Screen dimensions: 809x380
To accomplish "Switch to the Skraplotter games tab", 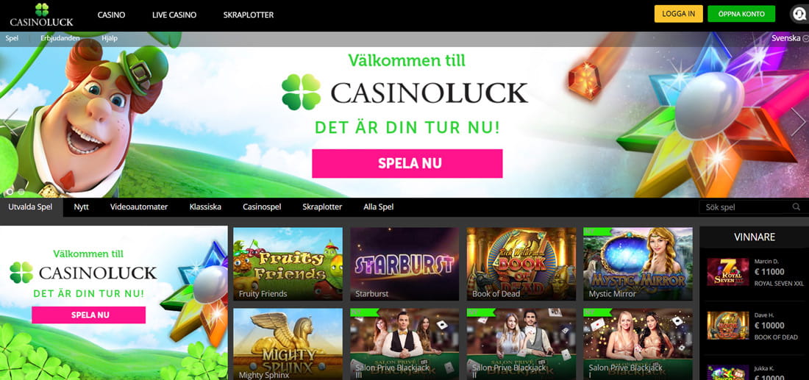I will [x=322, y=207].
